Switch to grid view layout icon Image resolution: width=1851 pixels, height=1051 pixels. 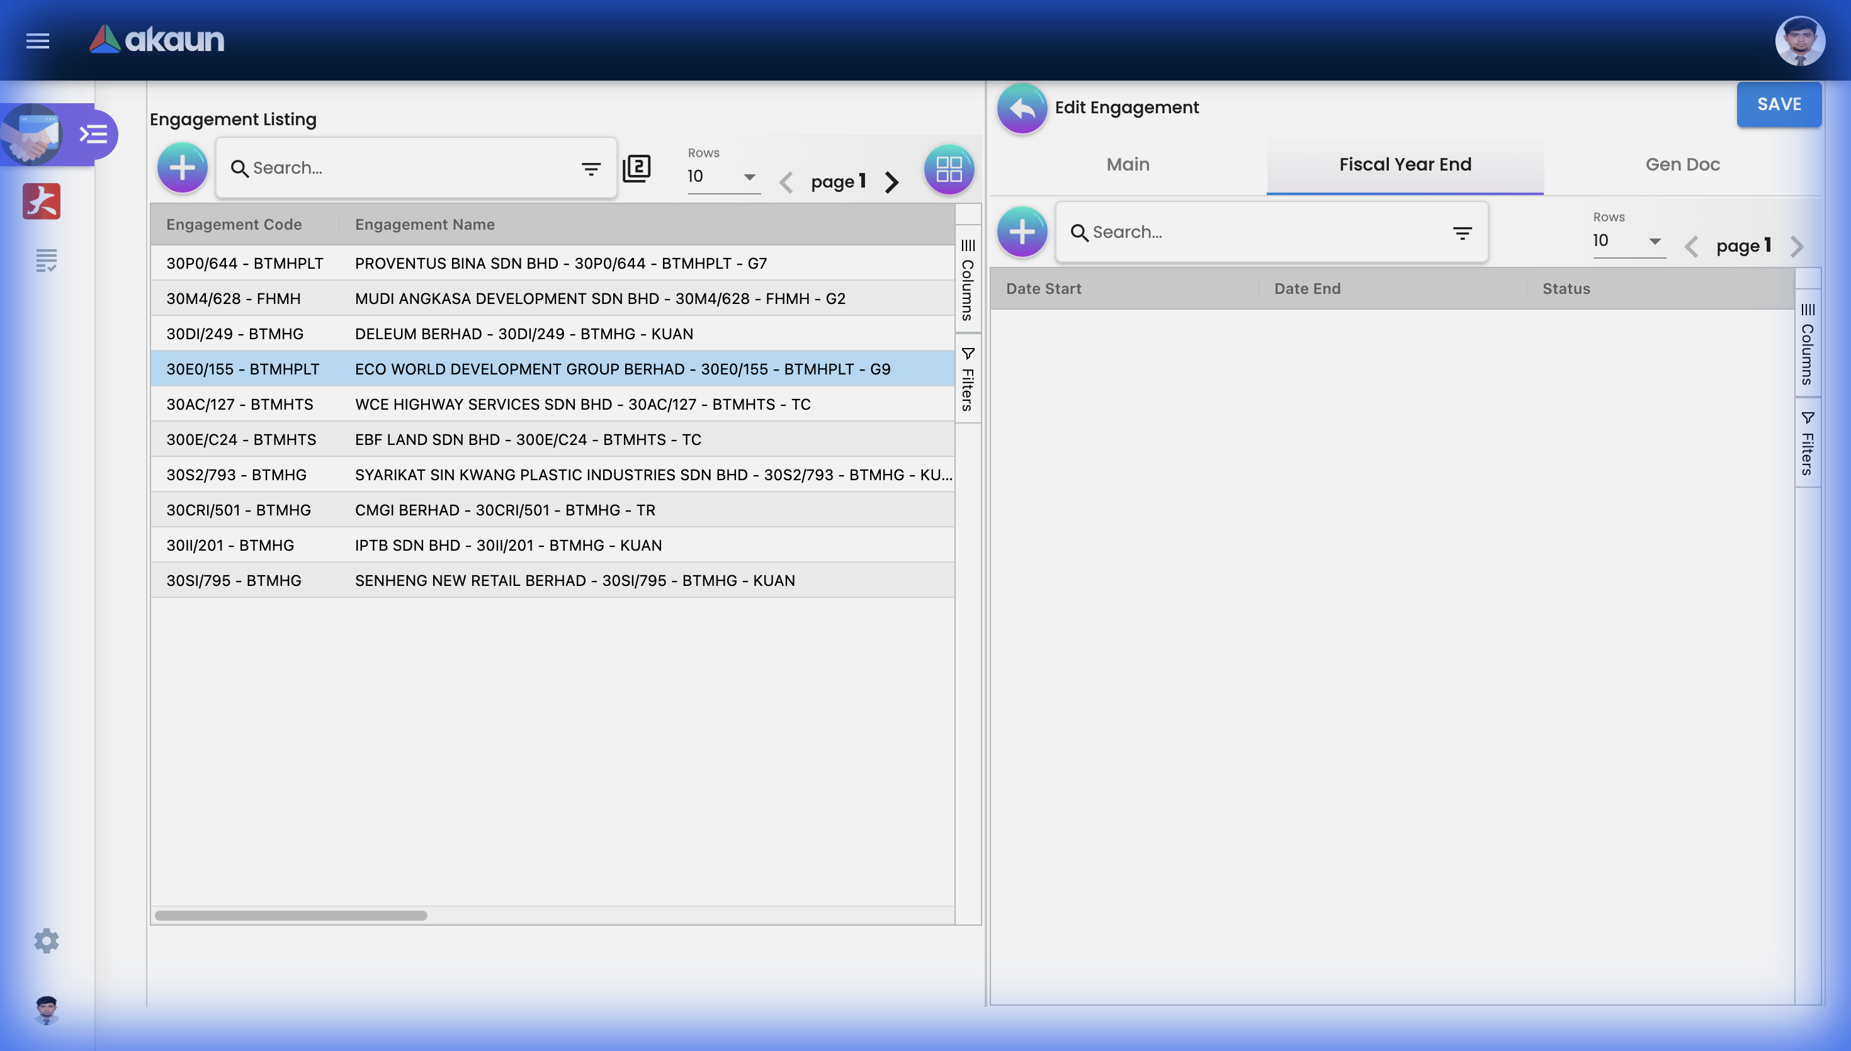point(949,170)
